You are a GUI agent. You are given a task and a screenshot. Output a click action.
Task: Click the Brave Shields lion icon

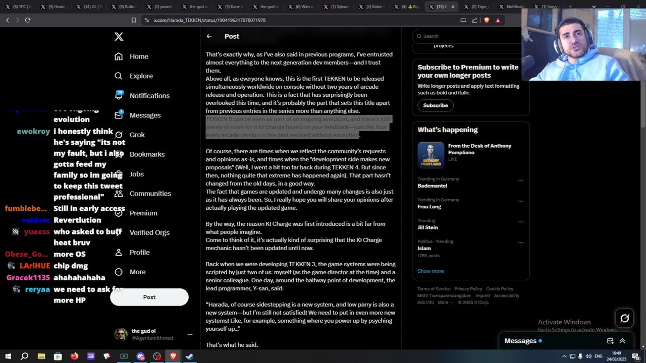point(487,20)
